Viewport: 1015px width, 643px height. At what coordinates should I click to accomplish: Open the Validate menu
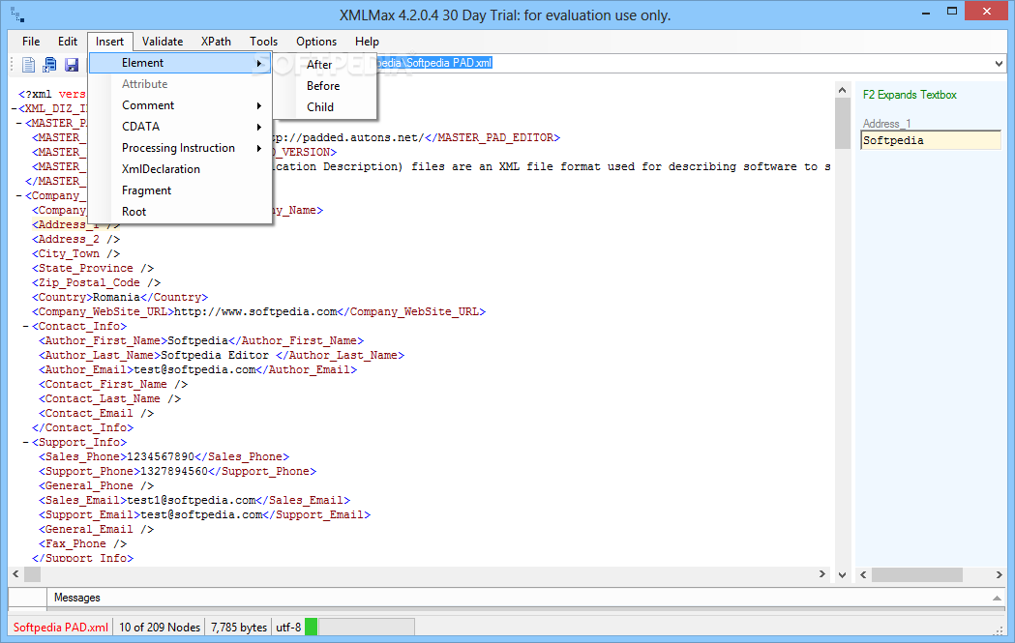[163, 42]
